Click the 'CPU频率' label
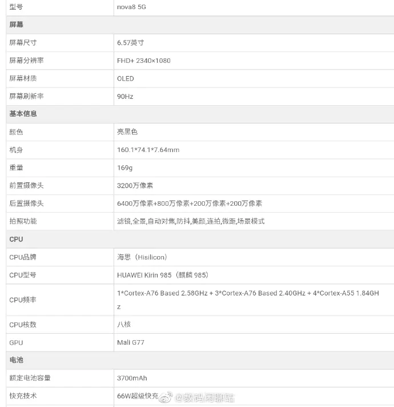 click(23, 300)
